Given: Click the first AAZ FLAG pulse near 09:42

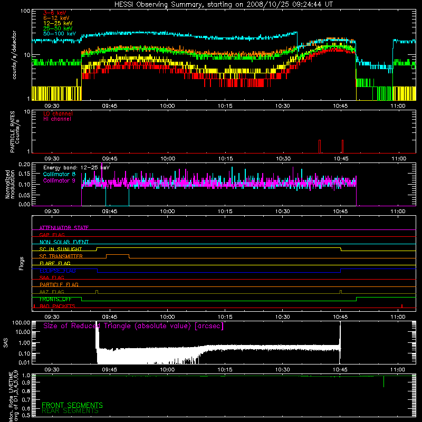Looking at the screenshot, I should (97, 292).
